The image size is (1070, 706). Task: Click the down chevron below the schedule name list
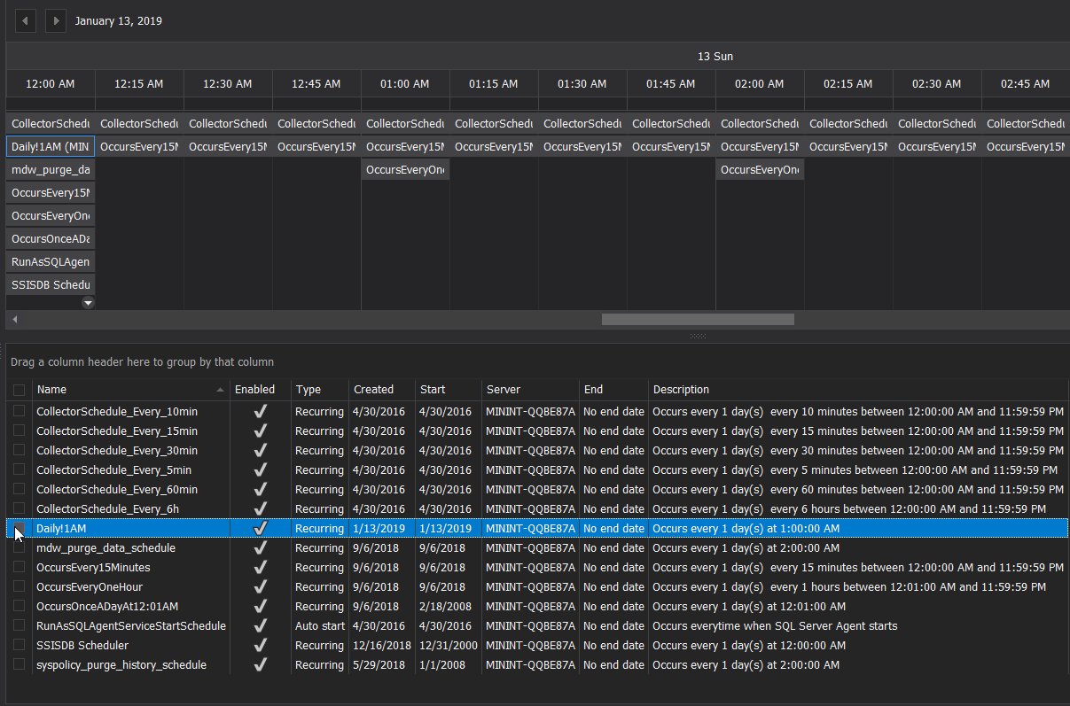(87, 302)
